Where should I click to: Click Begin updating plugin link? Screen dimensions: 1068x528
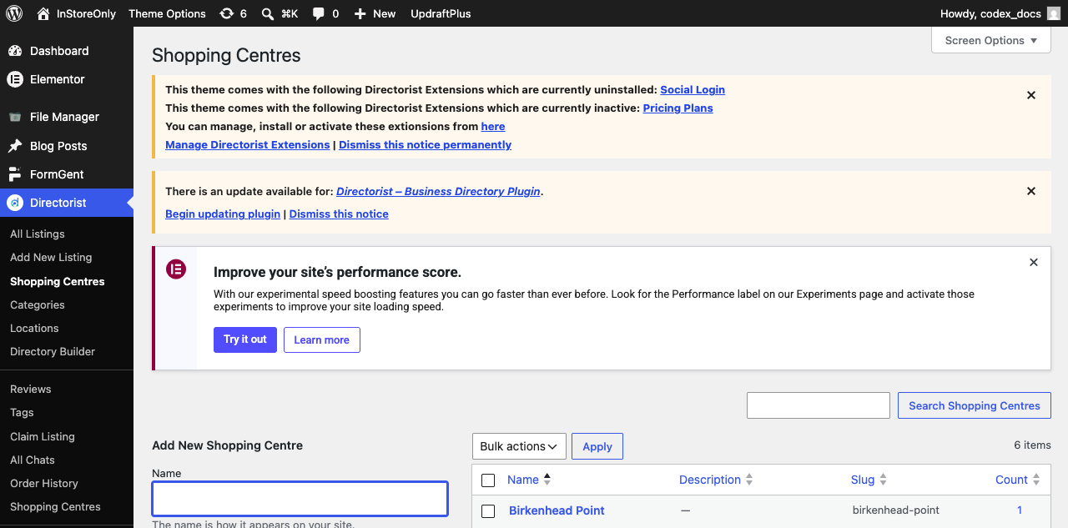[223, 214]
